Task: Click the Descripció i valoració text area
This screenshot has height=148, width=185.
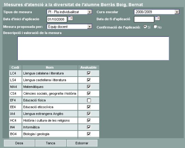Action: [93, 48]
